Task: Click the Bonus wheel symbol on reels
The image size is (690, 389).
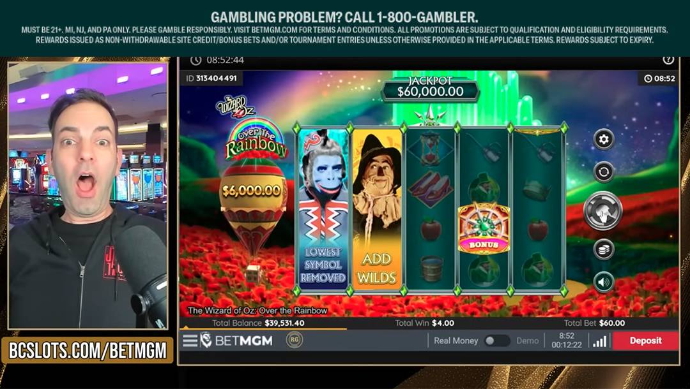Action: tap(484, 228)
